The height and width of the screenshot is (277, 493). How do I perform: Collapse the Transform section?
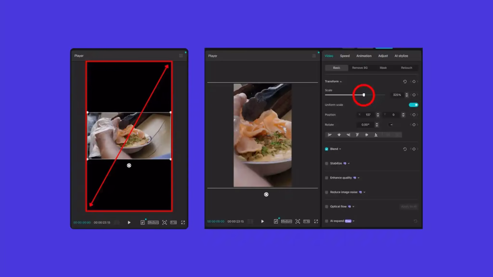click(341, 82)
